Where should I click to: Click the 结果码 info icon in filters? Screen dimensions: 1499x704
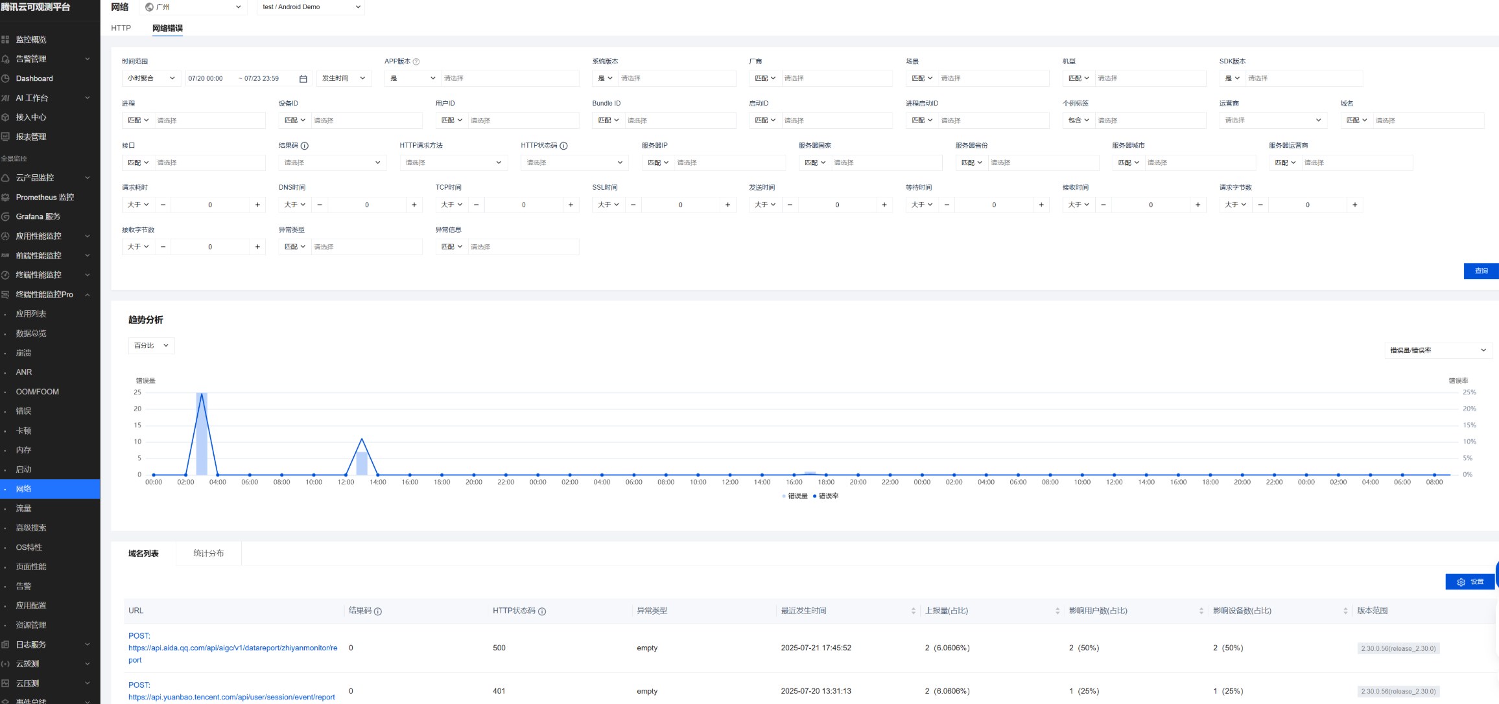point(305,146)
